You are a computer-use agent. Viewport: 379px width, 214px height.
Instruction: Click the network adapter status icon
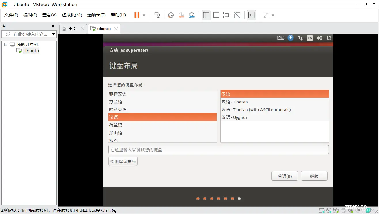point(336,210)
